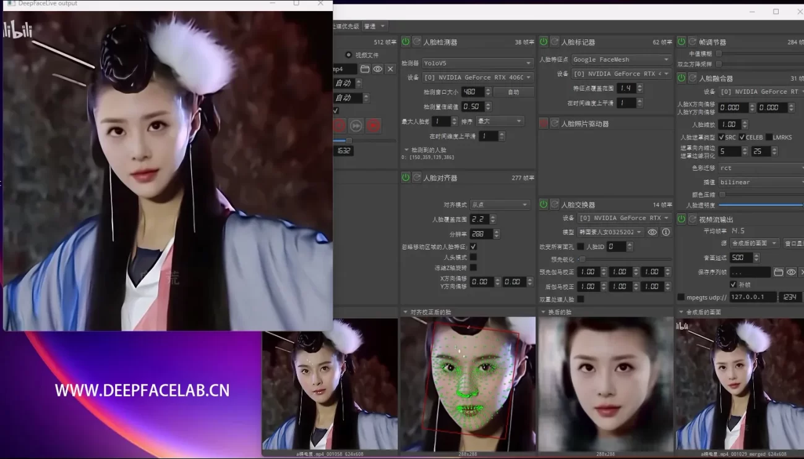
Task: Toggle power icon for 人脸融合器 module
Action: point(682,78)
